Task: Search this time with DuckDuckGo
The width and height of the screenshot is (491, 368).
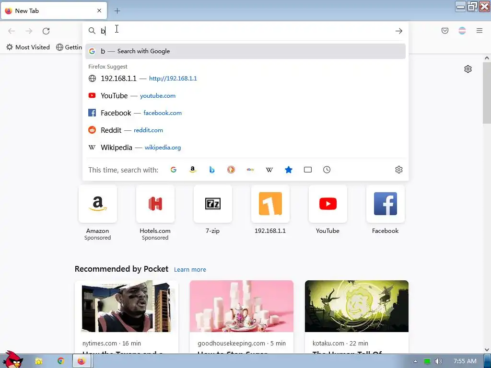Action: click(x=231, y=170)
